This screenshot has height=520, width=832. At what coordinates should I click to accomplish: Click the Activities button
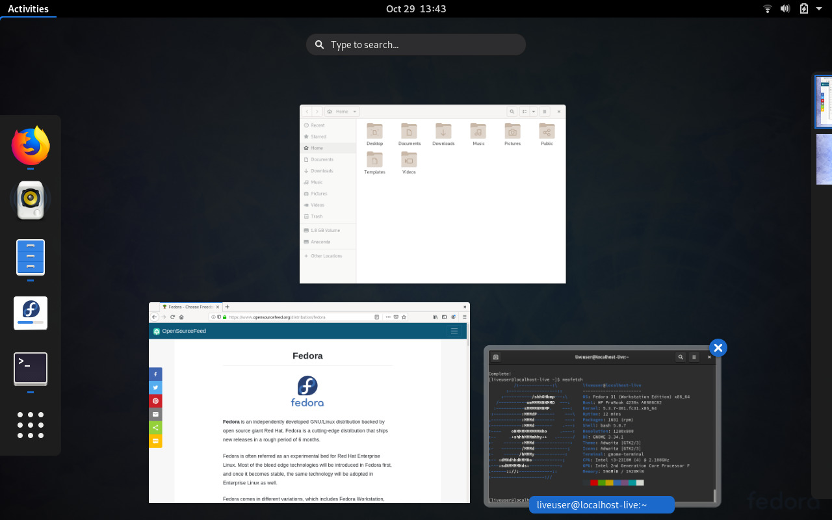click(x=28, y=8)
